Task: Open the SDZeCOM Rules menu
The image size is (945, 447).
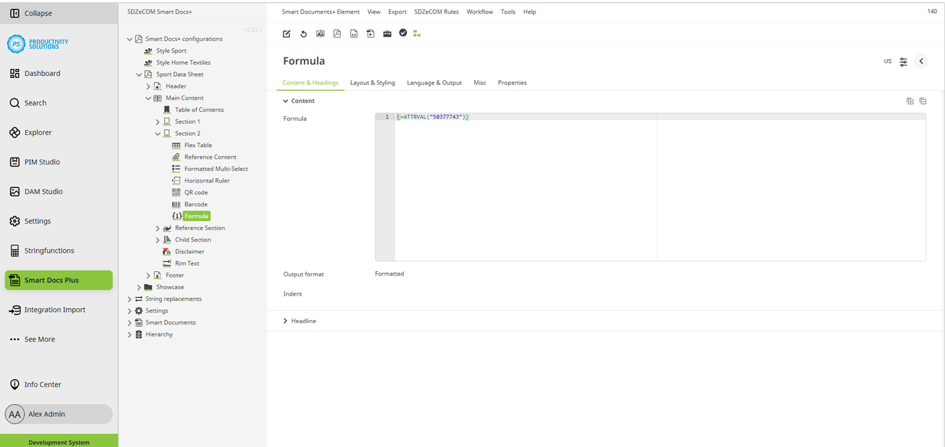Action: tap(436, 12)
